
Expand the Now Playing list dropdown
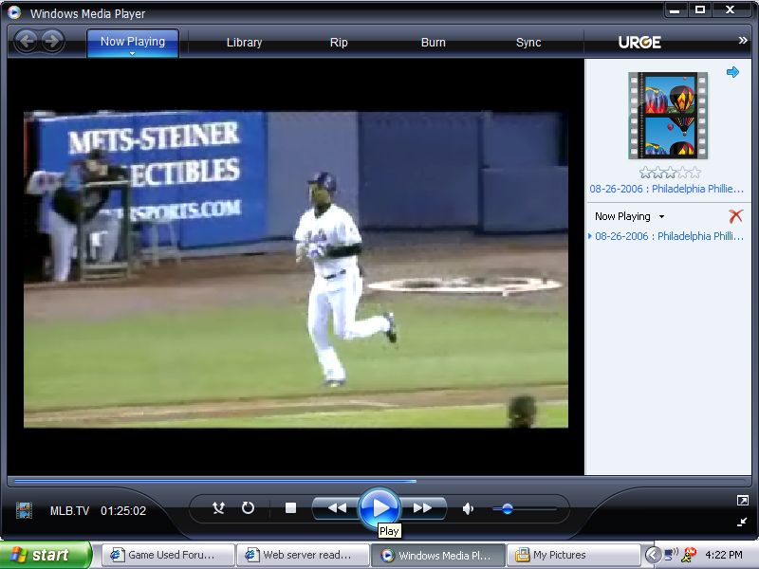[661, 217]
